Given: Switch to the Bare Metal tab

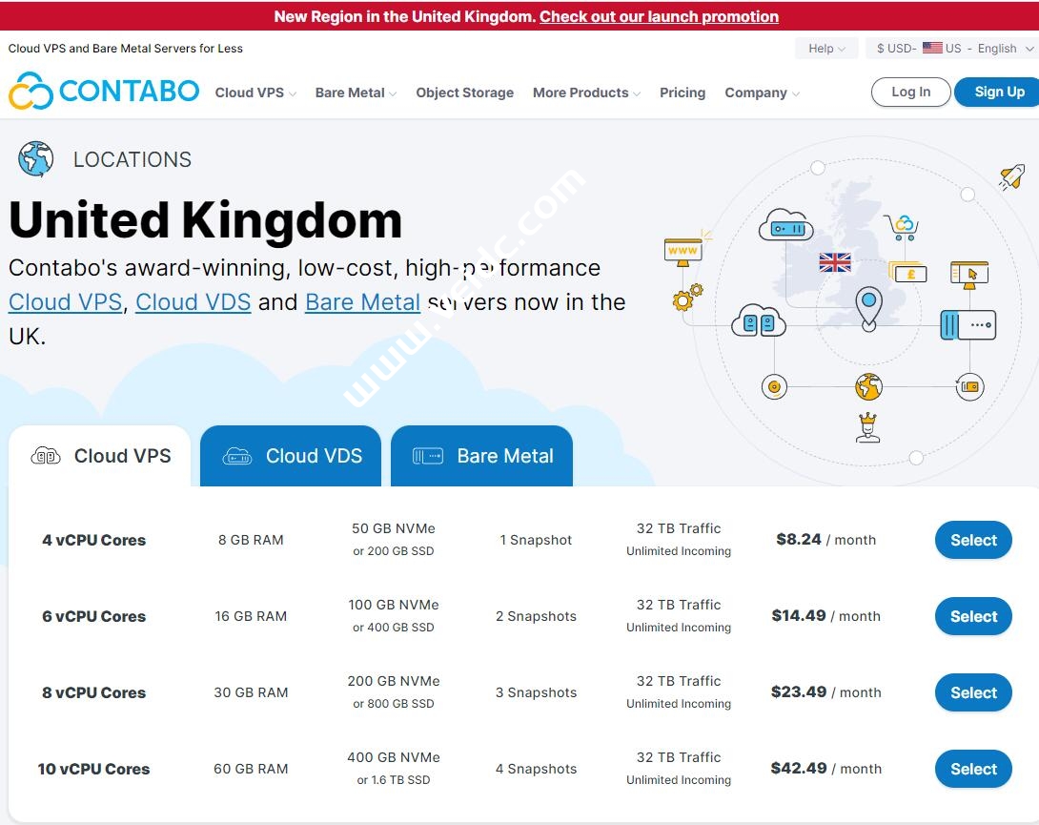Looking at the screenshot, I should 481,456.
